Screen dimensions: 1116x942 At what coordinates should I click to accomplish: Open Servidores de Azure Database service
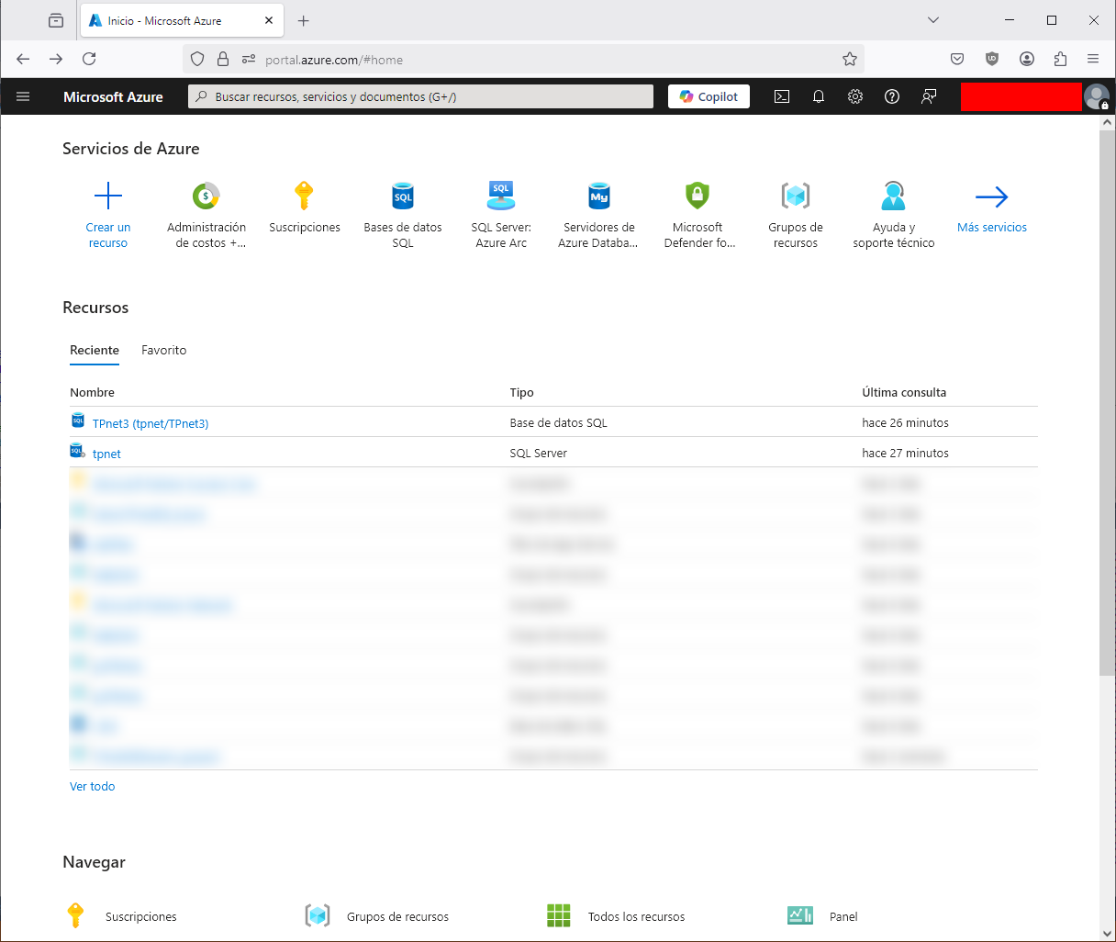(x=599, y=196)
